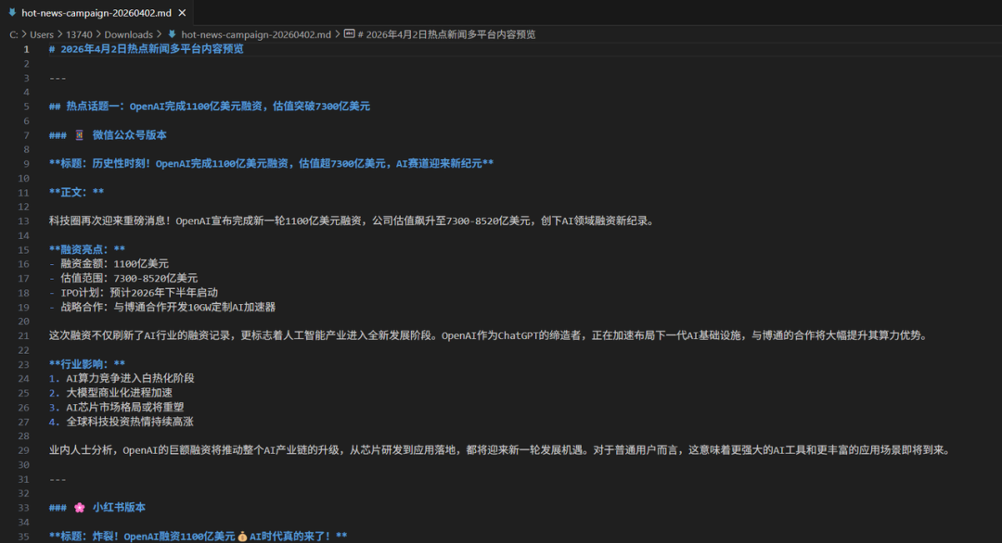Click the line '**标题: 炸裂! OpenAI融资1100亿美元'
The image size is (1002, 543).
(x=199, y=537)
